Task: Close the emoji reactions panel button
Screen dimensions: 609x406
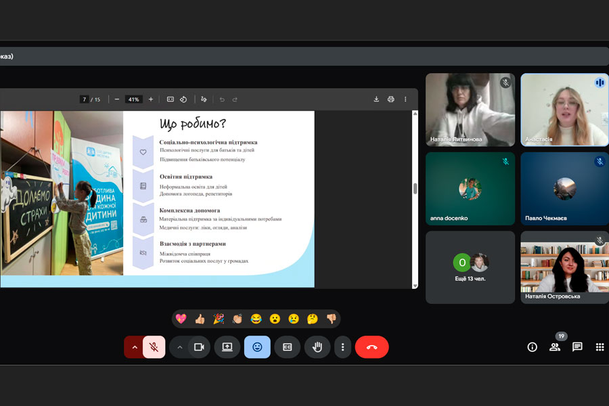Action: pyautogui.click(x=257, y=347)
